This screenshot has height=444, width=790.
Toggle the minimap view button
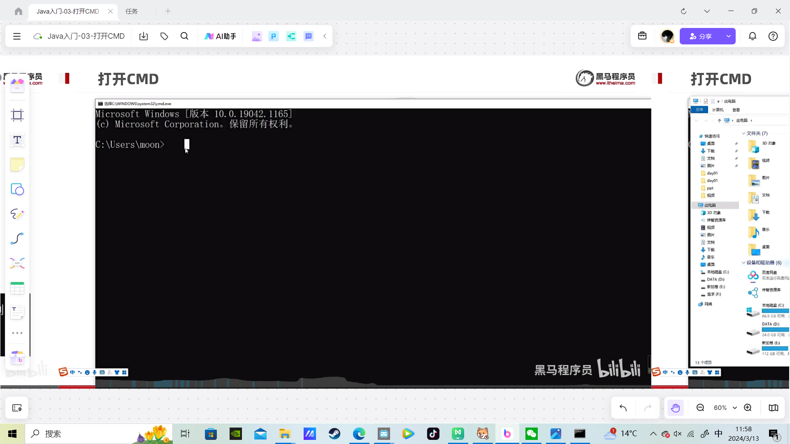pos(774,408)
